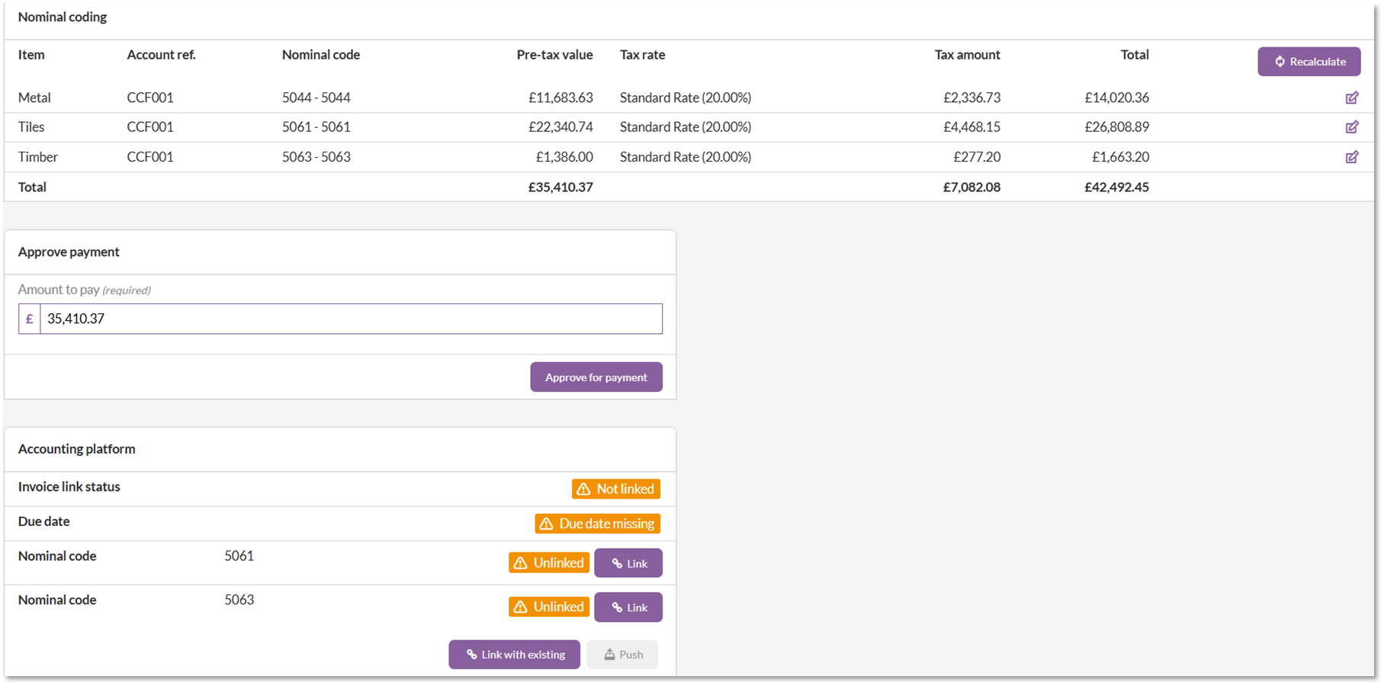Viewport: 1384px width, 686px height.
Task: Click Link button for nominal code 5063
Action: point(628,607)
